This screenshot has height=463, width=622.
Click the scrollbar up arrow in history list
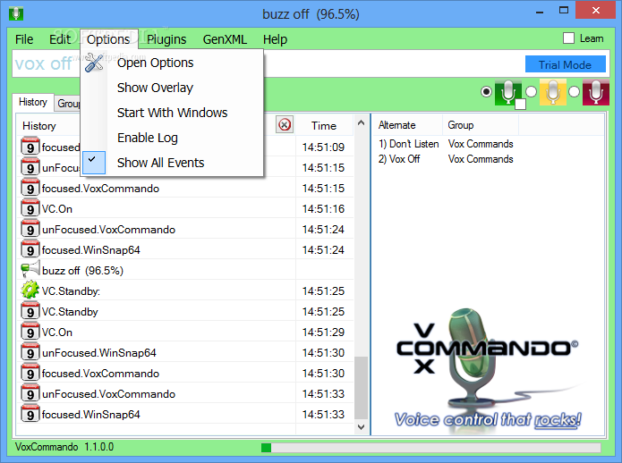pyautogui.click(x=361, y=122)
